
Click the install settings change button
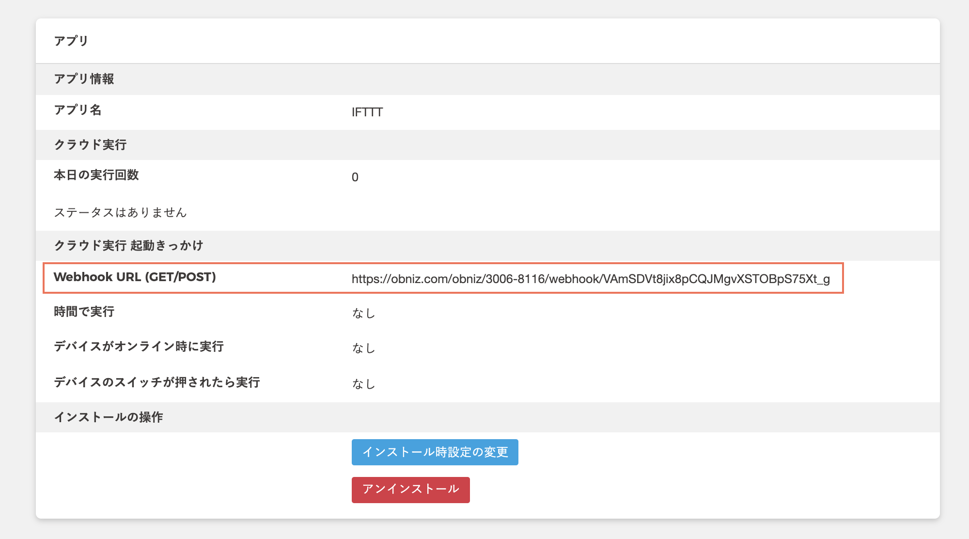pos(435,452)
